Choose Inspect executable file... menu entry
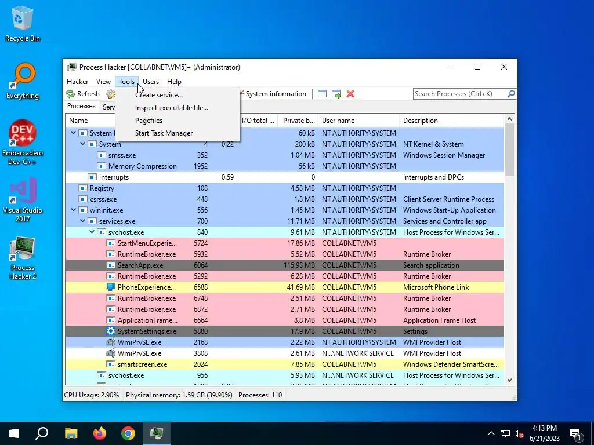 click(x=178, y=108)
